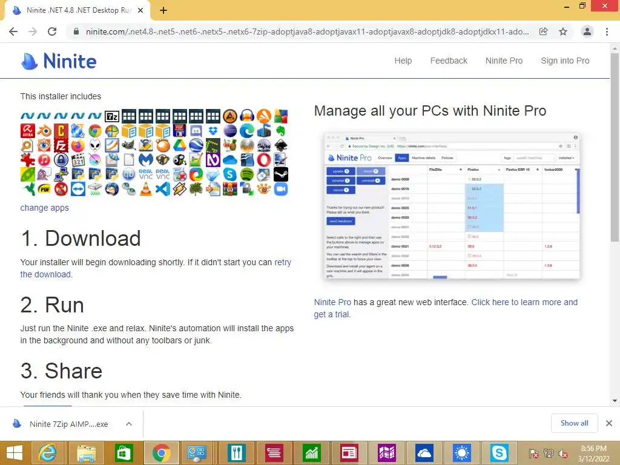Share this page from the address bar

[544, 31]
